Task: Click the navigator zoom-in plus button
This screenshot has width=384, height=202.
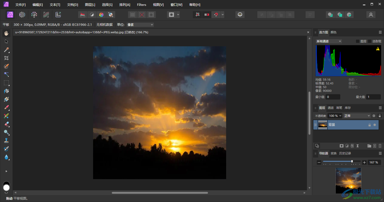Action: pyautogui.click(x=365, y=162)
